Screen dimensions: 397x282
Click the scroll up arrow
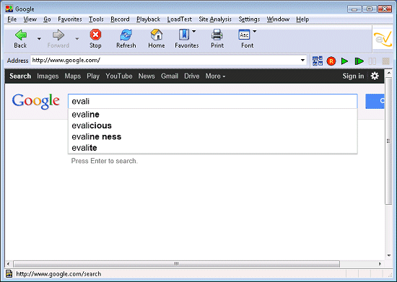389,73
